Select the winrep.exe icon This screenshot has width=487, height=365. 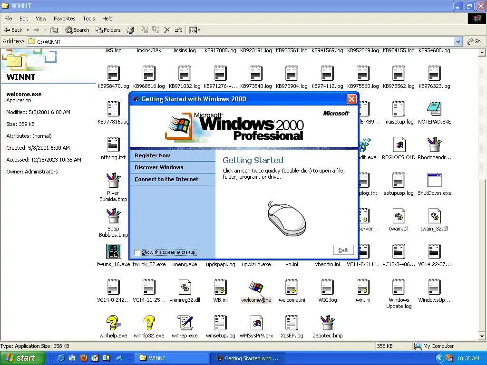[185, 323]
